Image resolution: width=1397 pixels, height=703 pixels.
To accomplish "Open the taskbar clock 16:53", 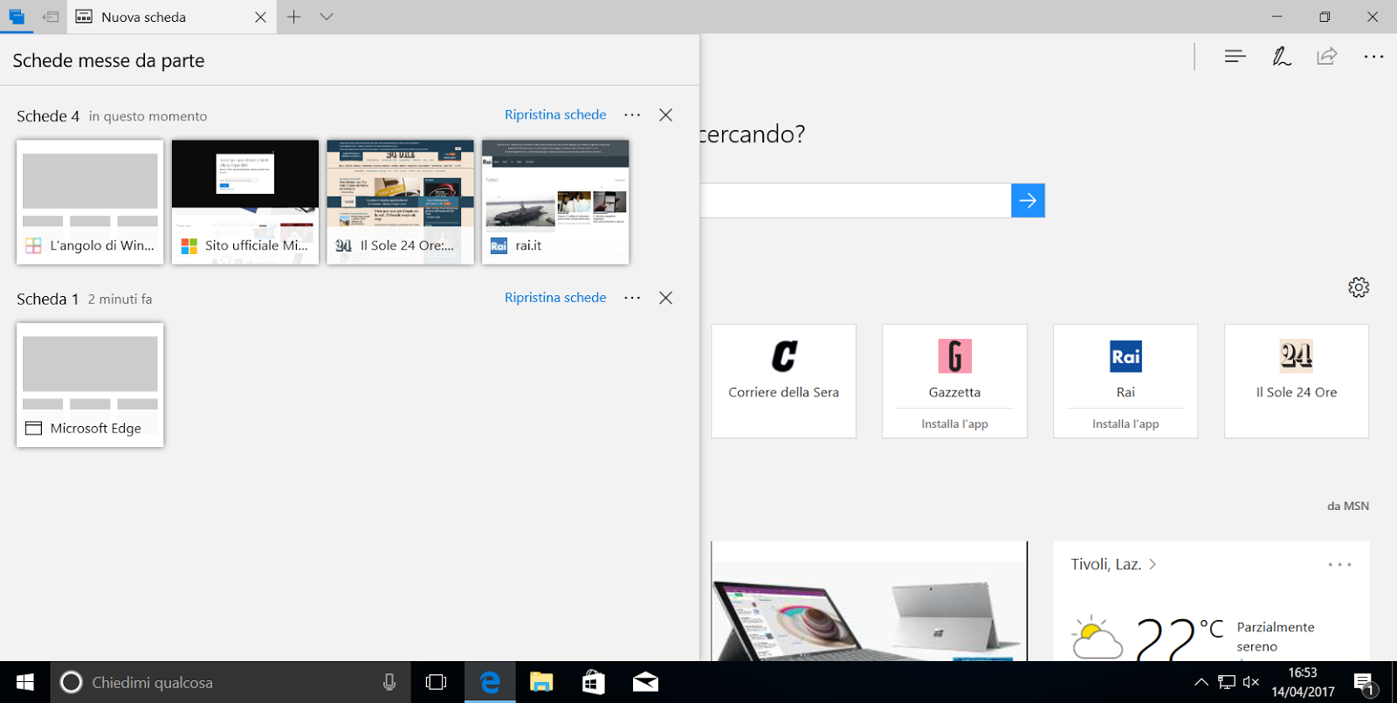I will [x=1303, y=682].
